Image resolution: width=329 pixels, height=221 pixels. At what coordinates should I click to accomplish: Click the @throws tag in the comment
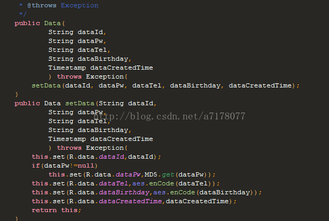(x=42, y=5)
